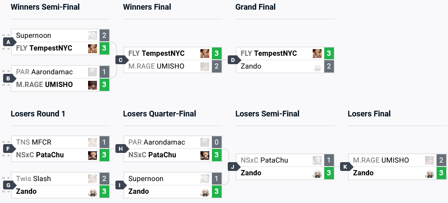Click TempestNYC's score 3 in Grand Final

click(329, 54)
